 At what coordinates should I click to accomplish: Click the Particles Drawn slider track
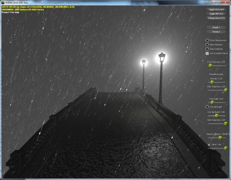(217, 138)
